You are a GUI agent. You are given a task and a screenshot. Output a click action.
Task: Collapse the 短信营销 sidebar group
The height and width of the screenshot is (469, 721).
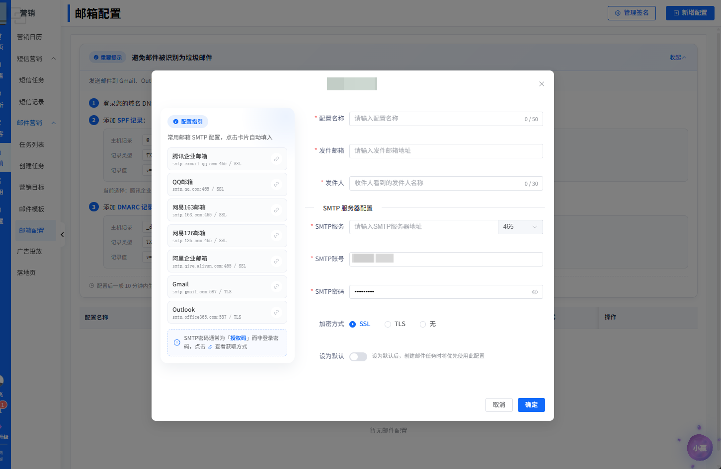coord(54,59)
